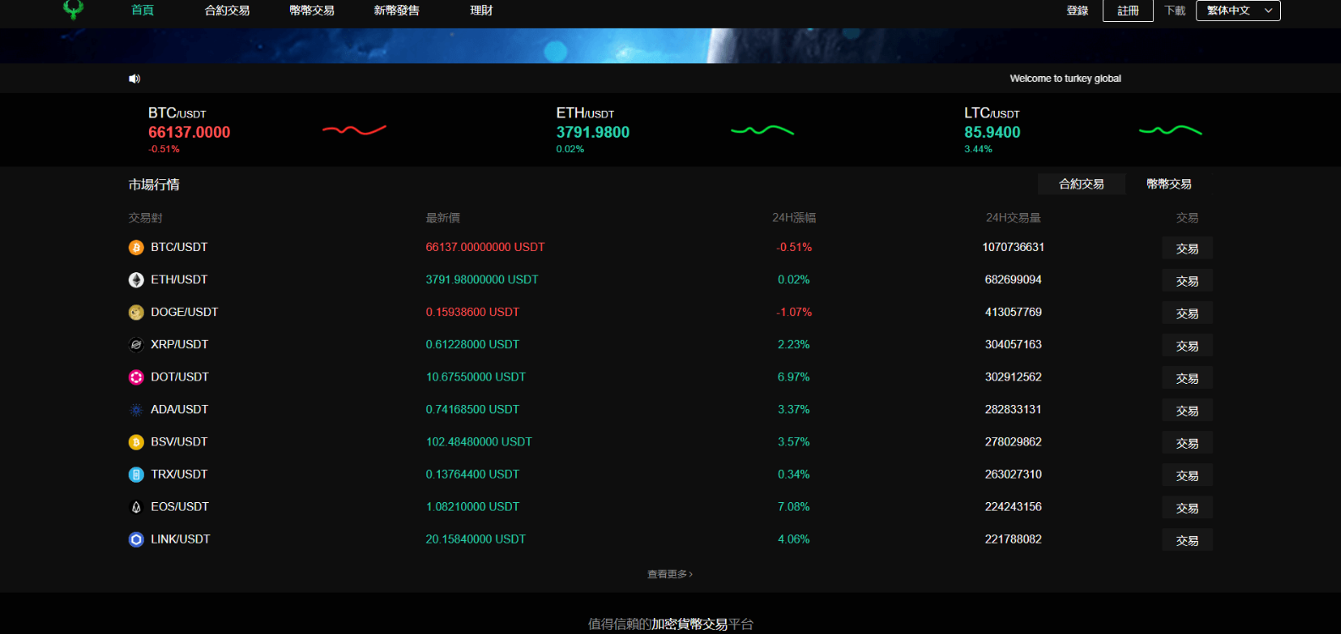1341x634 pixels.
Task: Click the TRX coin icon
Action: (136, 475)
